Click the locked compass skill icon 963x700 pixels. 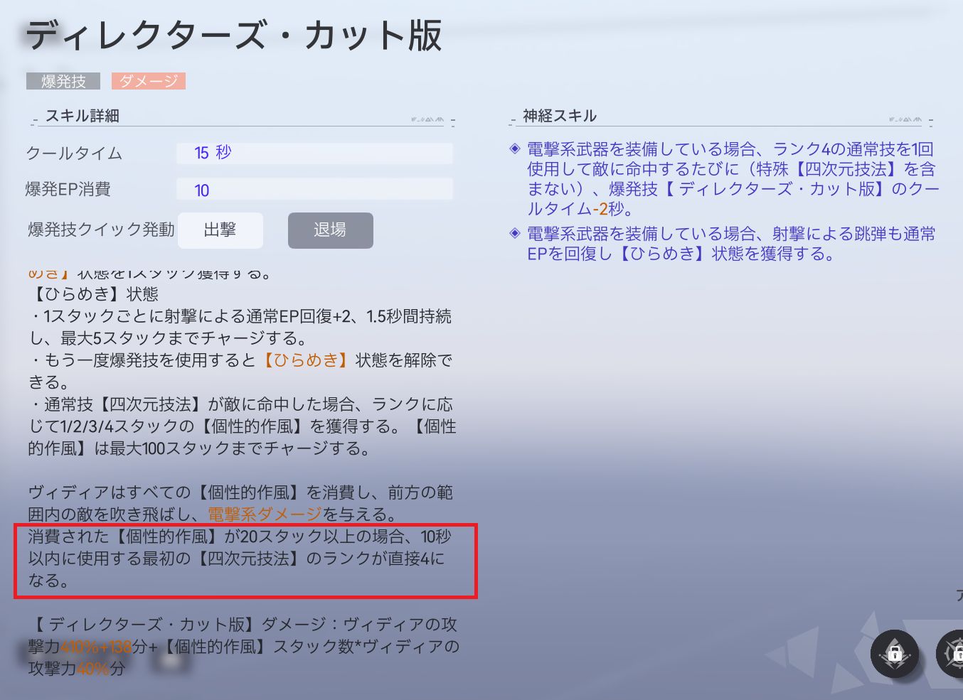pos(952,653)
